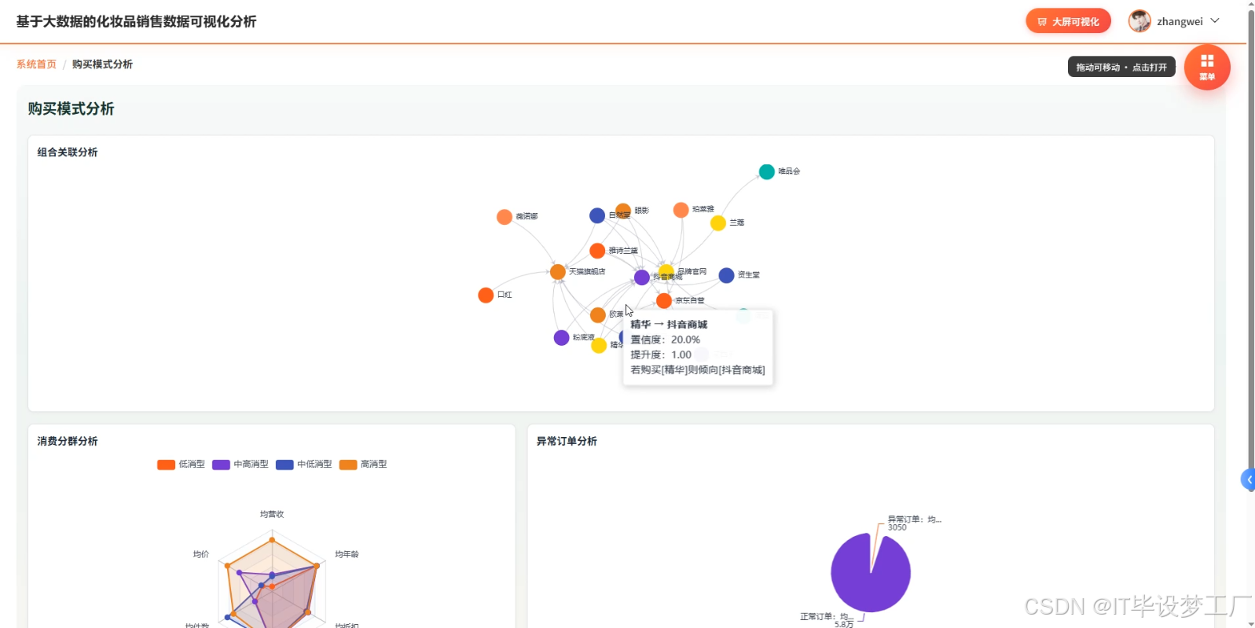Select the 雅诗兰黛 graph node
Screen dimensions: 1255x628
(597, 251)
